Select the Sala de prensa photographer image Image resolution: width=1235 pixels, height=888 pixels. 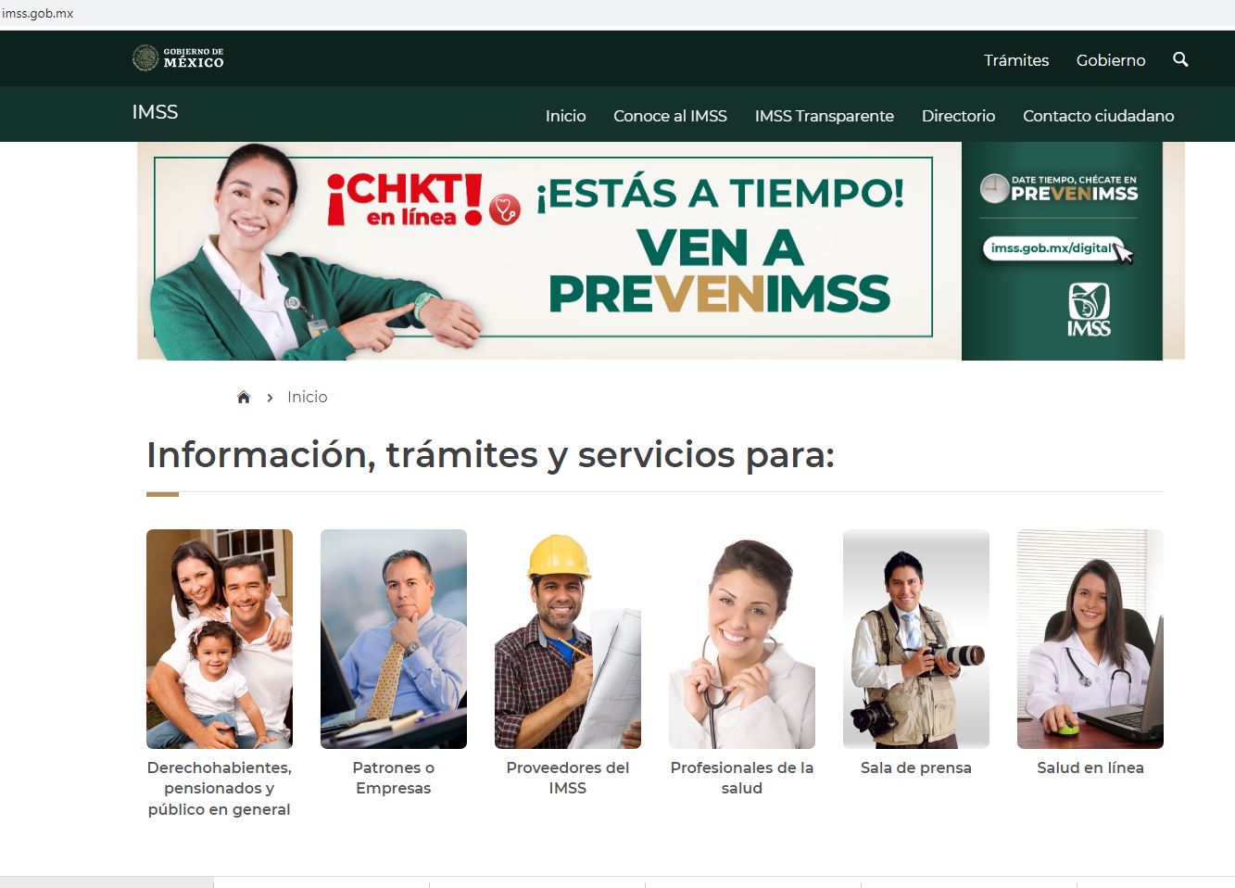pos(916,639)
